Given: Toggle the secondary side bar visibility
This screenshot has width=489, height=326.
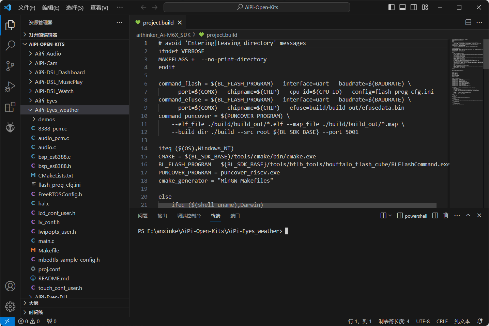Looking at the screenshot, I should (x=414, y=7).
